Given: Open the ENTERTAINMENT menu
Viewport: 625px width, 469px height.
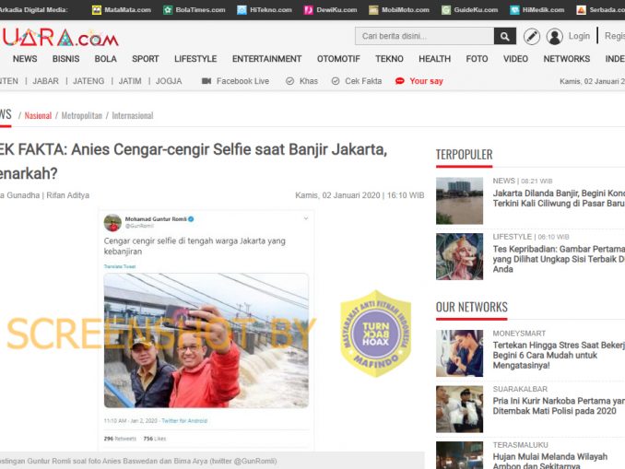Looking at the screenshot, I should pyautogui.click(x=266, y=59).
